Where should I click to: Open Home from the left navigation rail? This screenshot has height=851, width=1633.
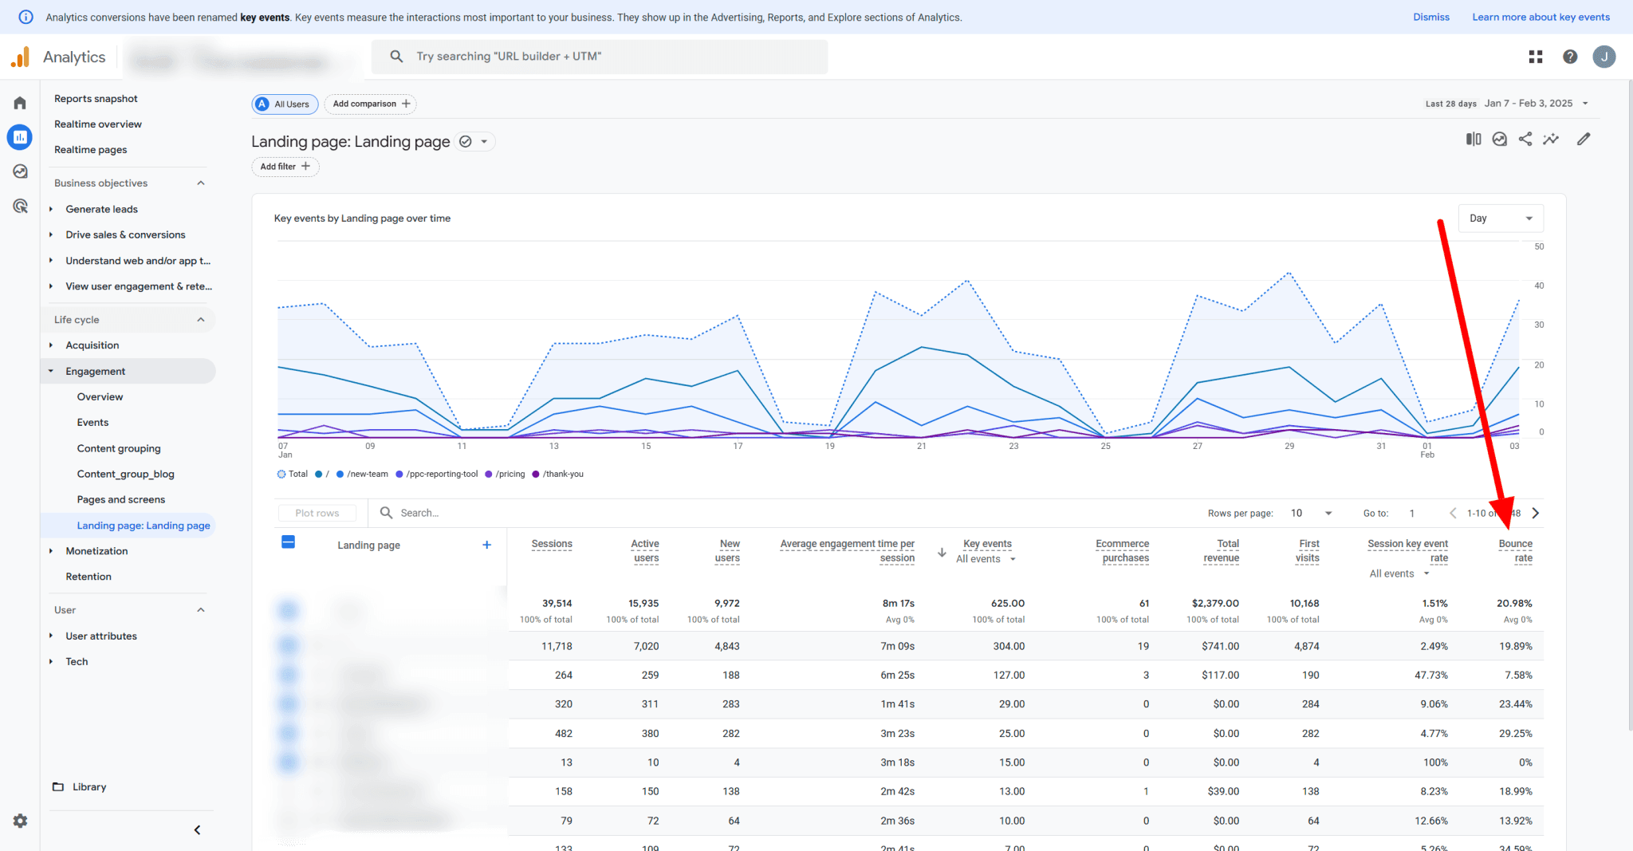click(x=19, y=102)
